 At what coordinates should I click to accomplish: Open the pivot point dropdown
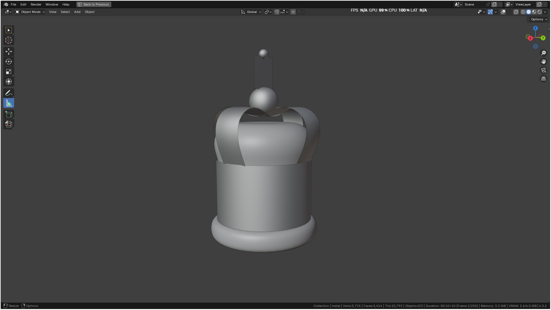click(268, 12)
